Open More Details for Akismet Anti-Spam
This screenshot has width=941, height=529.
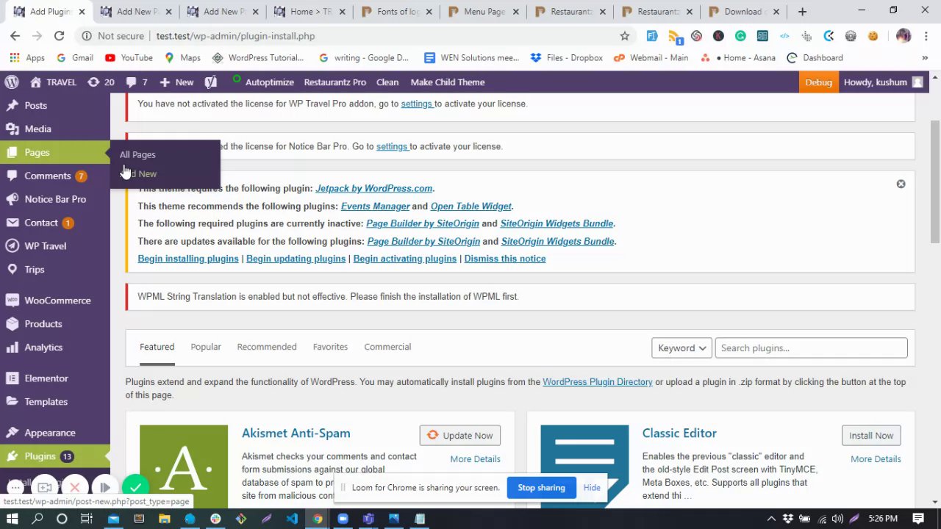475,459
